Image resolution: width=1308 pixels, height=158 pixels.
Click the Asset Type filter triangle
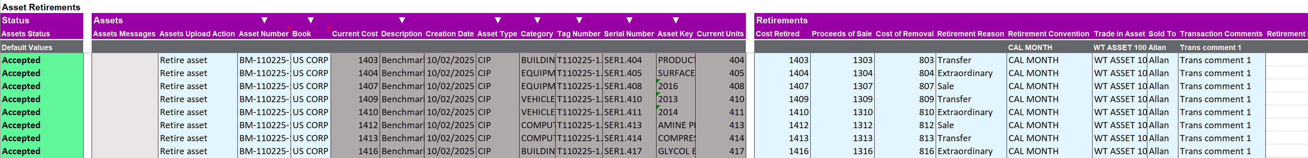pos(498,20)
